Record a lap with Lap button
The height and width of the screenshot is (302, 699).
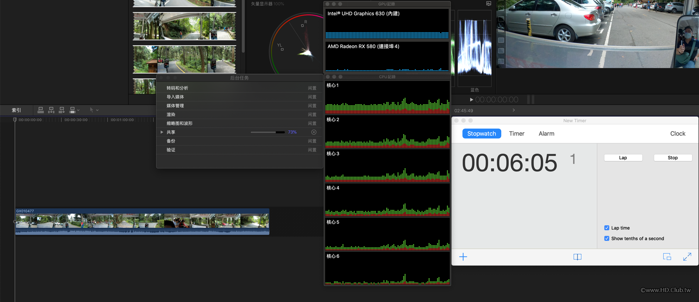point(623,158)
